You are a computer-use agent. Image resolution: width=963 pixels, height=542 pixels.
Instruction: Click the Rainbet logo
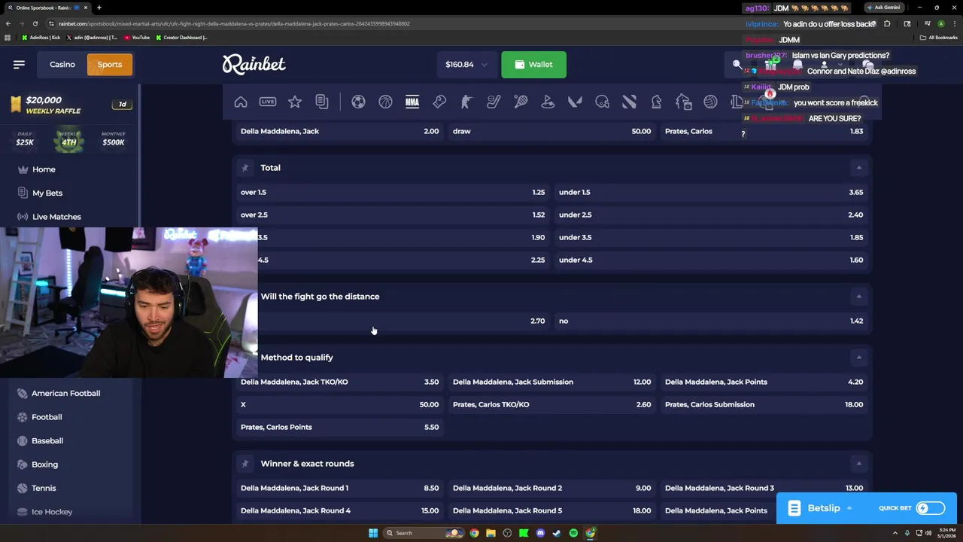coord(254,64)
